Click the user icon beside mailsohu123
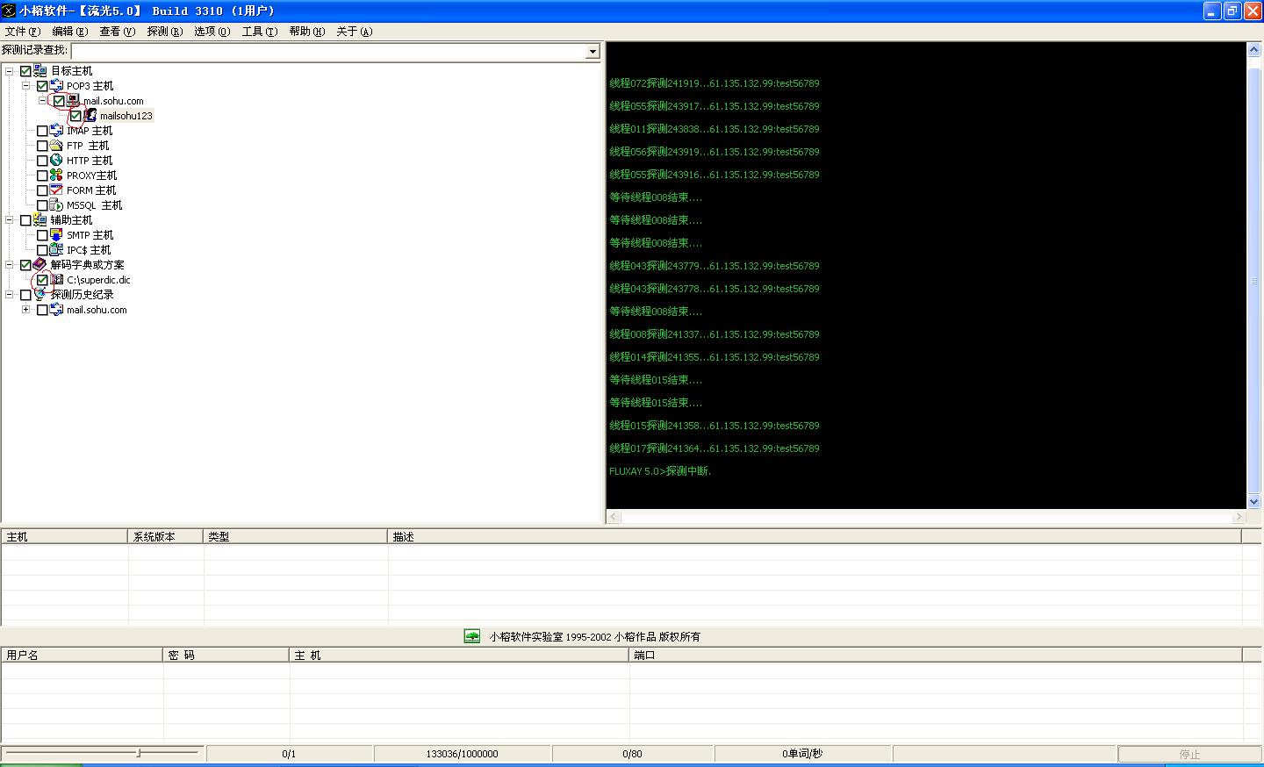Screen dimensions: 1264x767 pyautogui.click(x=90, y=116)
